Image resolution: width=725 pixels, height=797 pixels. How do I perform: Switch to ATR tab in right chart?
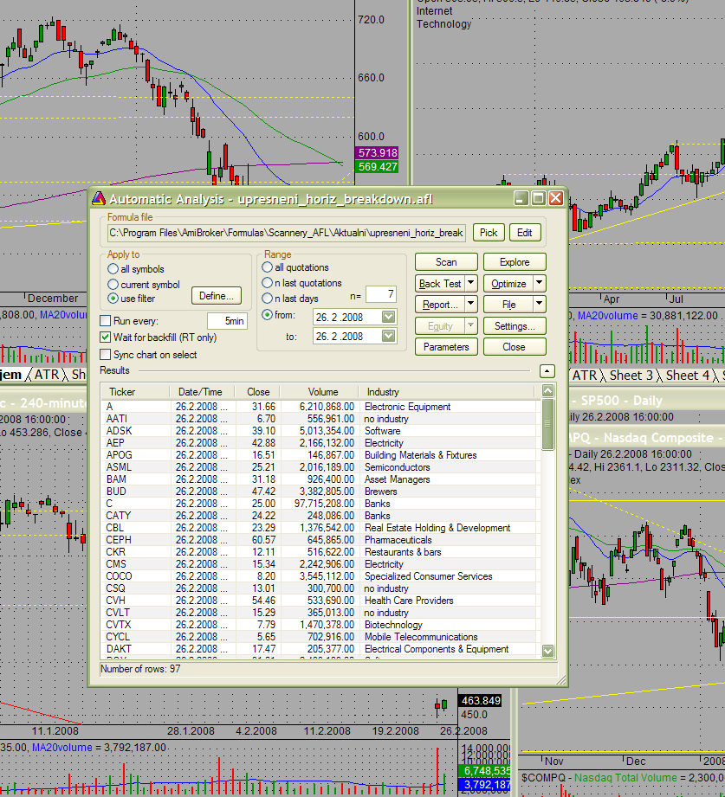pos(585,375)
